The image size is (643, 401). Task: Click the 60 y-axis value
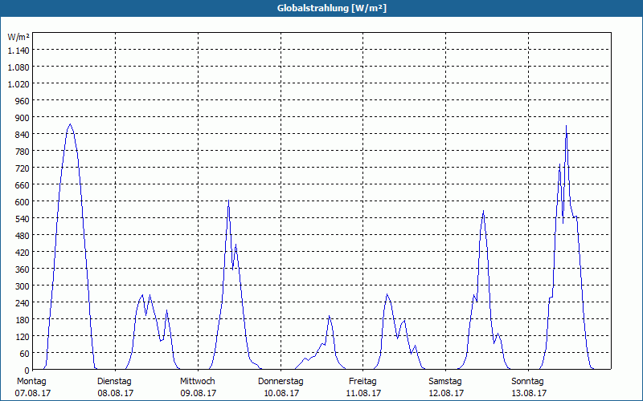[25, 353]
